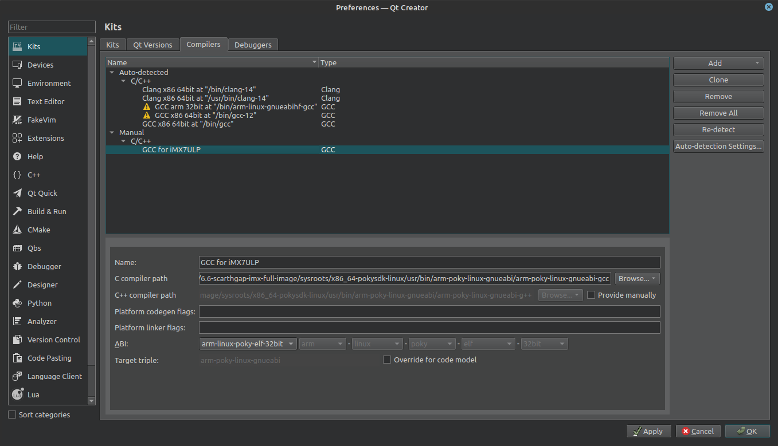Click the Platform codegen flags field

[x=429, y=311]
